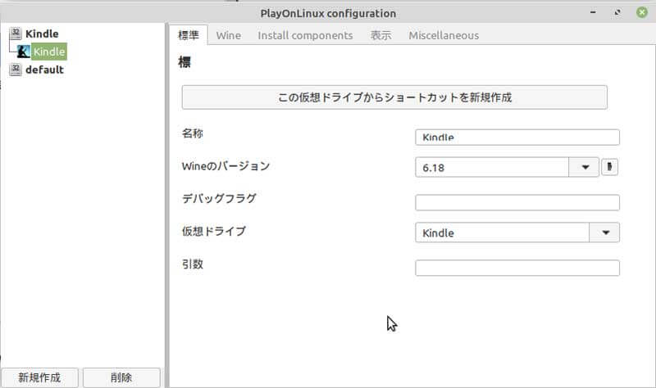Click the Wineのバージョン label

coord(225,166)
